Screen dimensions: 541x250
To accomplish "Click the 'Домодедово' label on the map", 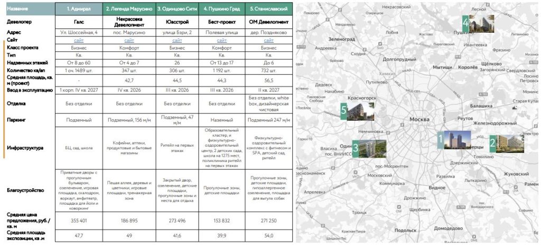I will click(x=448, y=228).
